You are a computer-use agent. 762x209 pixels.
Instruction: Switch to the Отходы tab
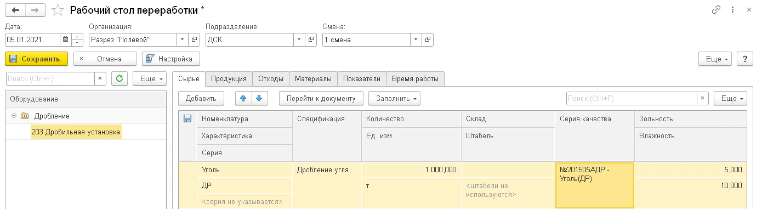(271, 79)
